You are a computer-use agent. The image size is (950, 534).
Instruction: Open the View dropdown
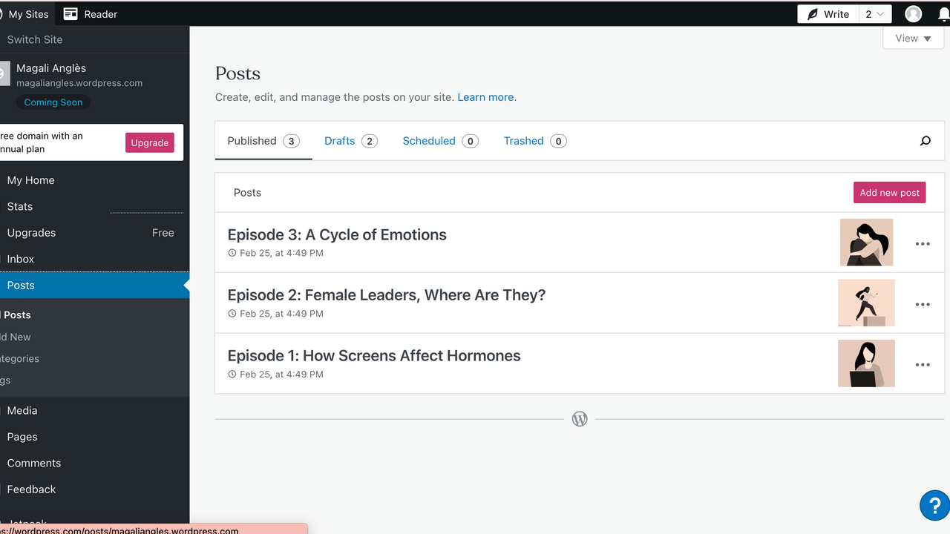(913, 38)
